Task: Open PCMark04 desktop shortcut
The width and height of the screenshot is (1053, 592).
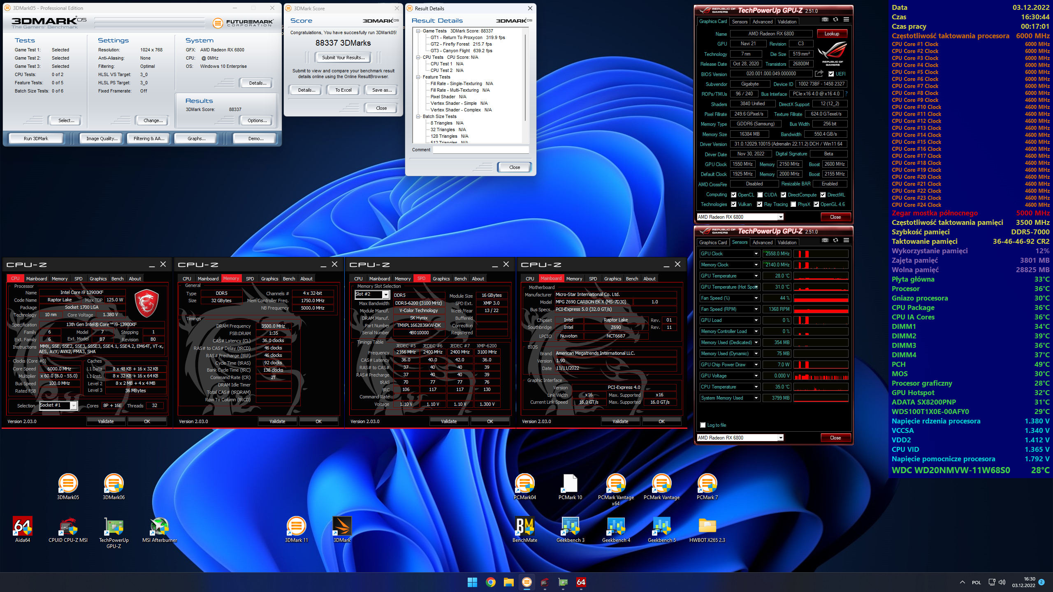Action: (x=525, y=487)
